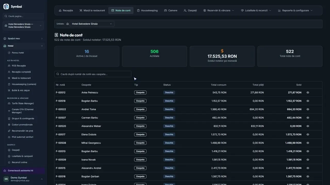This screenshot has height=185, width=330.
Task: View note F-00517 eye icon
Action: pyautogui.click(x=308, y=134)
